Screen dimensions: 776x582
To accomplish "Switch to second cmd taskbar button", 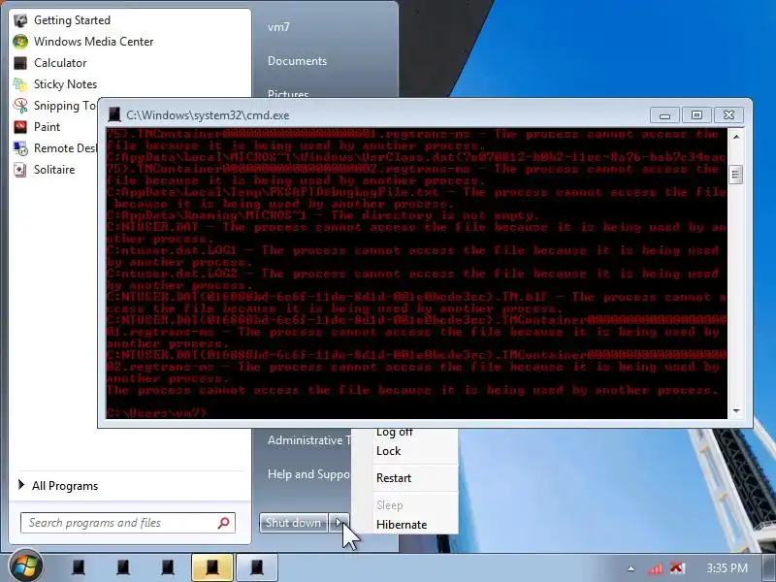I will click(123, 567).
